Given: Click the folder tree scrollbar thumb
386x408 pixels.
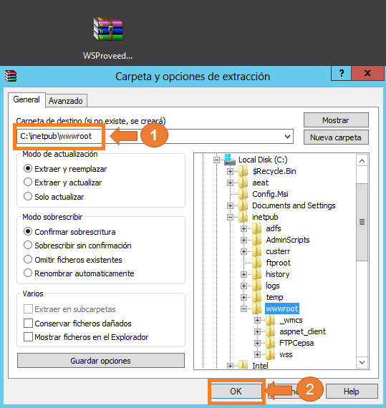Looking at the screenshot, I should click(x=362, y=222).
